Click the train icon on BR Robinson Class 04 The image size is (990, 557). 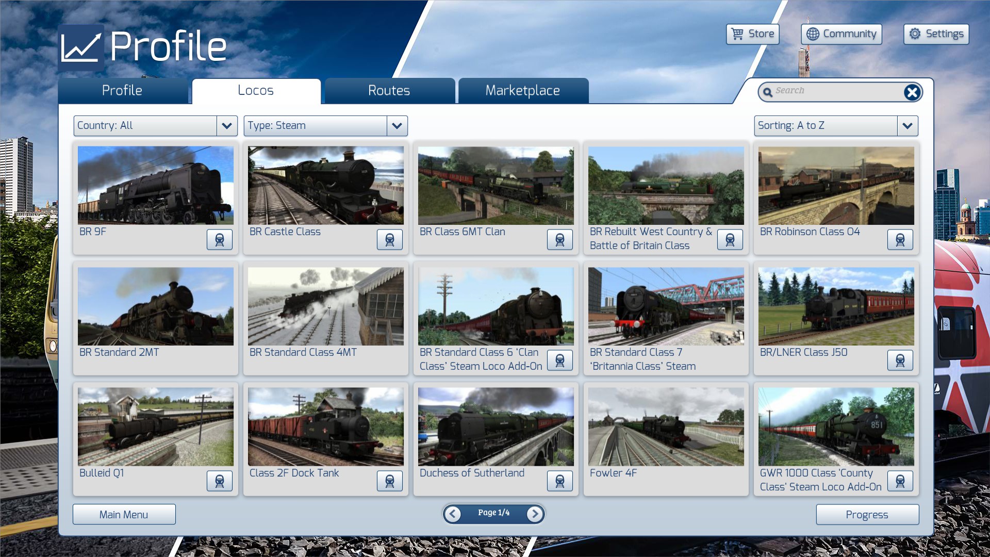click(x=900, y=240)
